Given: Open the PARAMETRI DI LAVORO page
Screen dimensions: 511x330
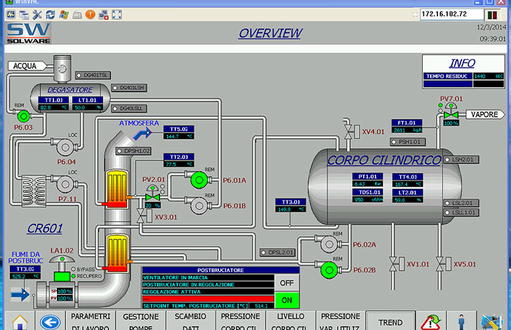Looking at the screenshot, I should click(91, 321).
